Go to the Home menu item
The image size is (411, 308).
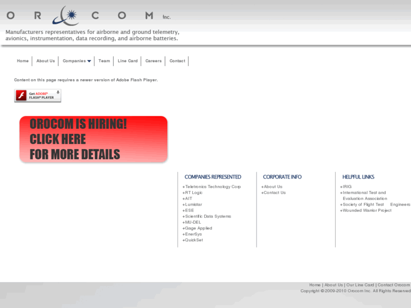pos(23,61)
